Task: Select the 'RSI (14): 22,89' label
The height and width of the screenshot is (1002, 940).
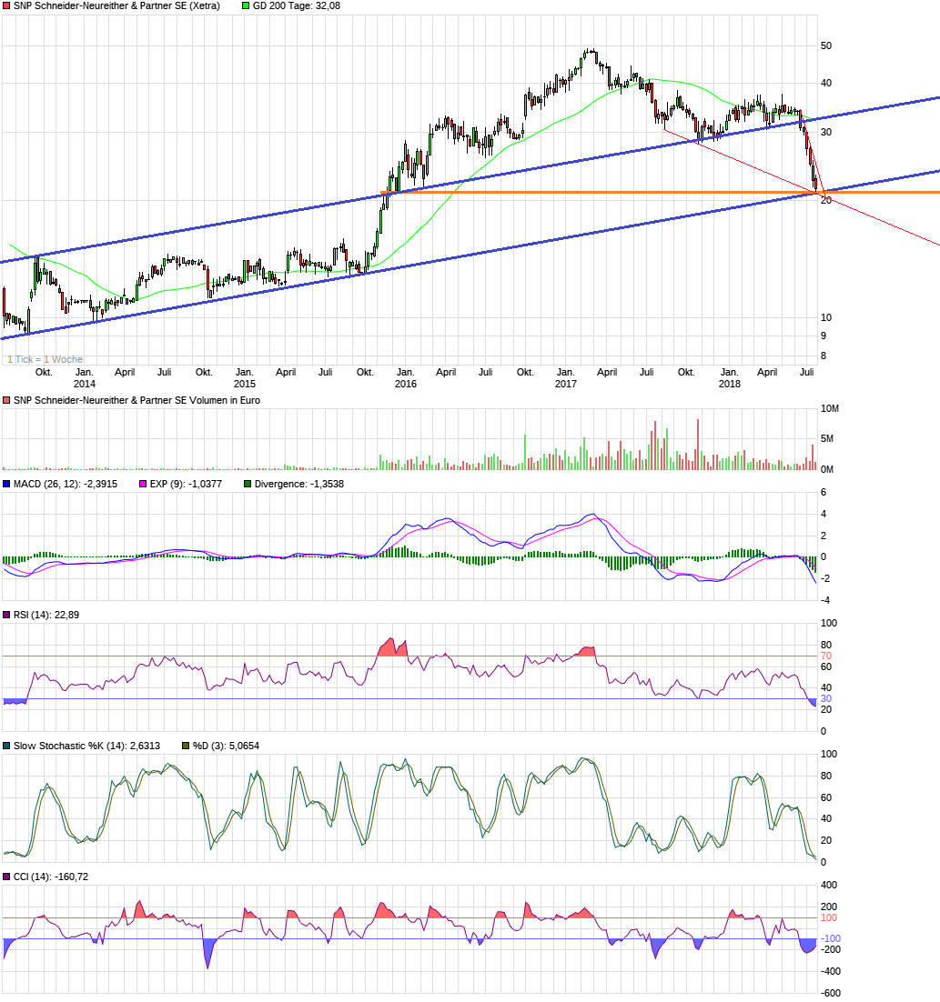Action: 46,616
